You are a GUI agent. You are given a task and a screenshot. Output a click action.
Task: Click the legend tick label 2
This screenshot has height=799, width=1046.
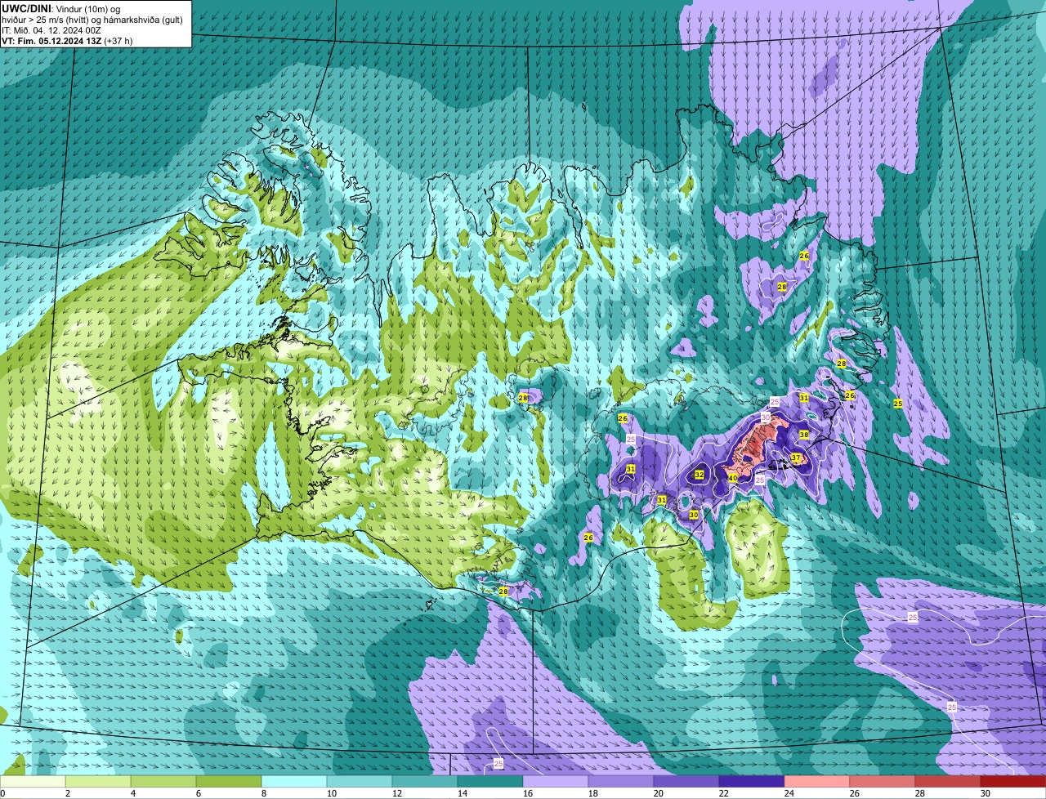(67, 793)
